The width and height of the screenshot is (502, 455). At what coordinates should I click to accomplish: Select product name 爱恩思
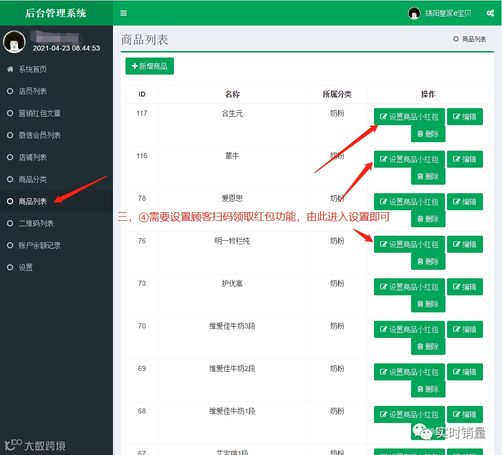pos(232,198)
